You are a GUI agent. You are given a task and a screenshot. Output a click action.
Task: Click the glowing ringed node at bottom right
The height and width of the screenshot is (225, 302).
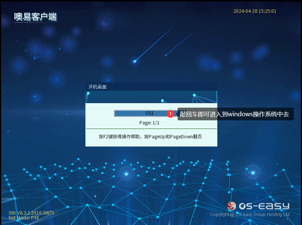pyautogui.click(x=253, y=173)
